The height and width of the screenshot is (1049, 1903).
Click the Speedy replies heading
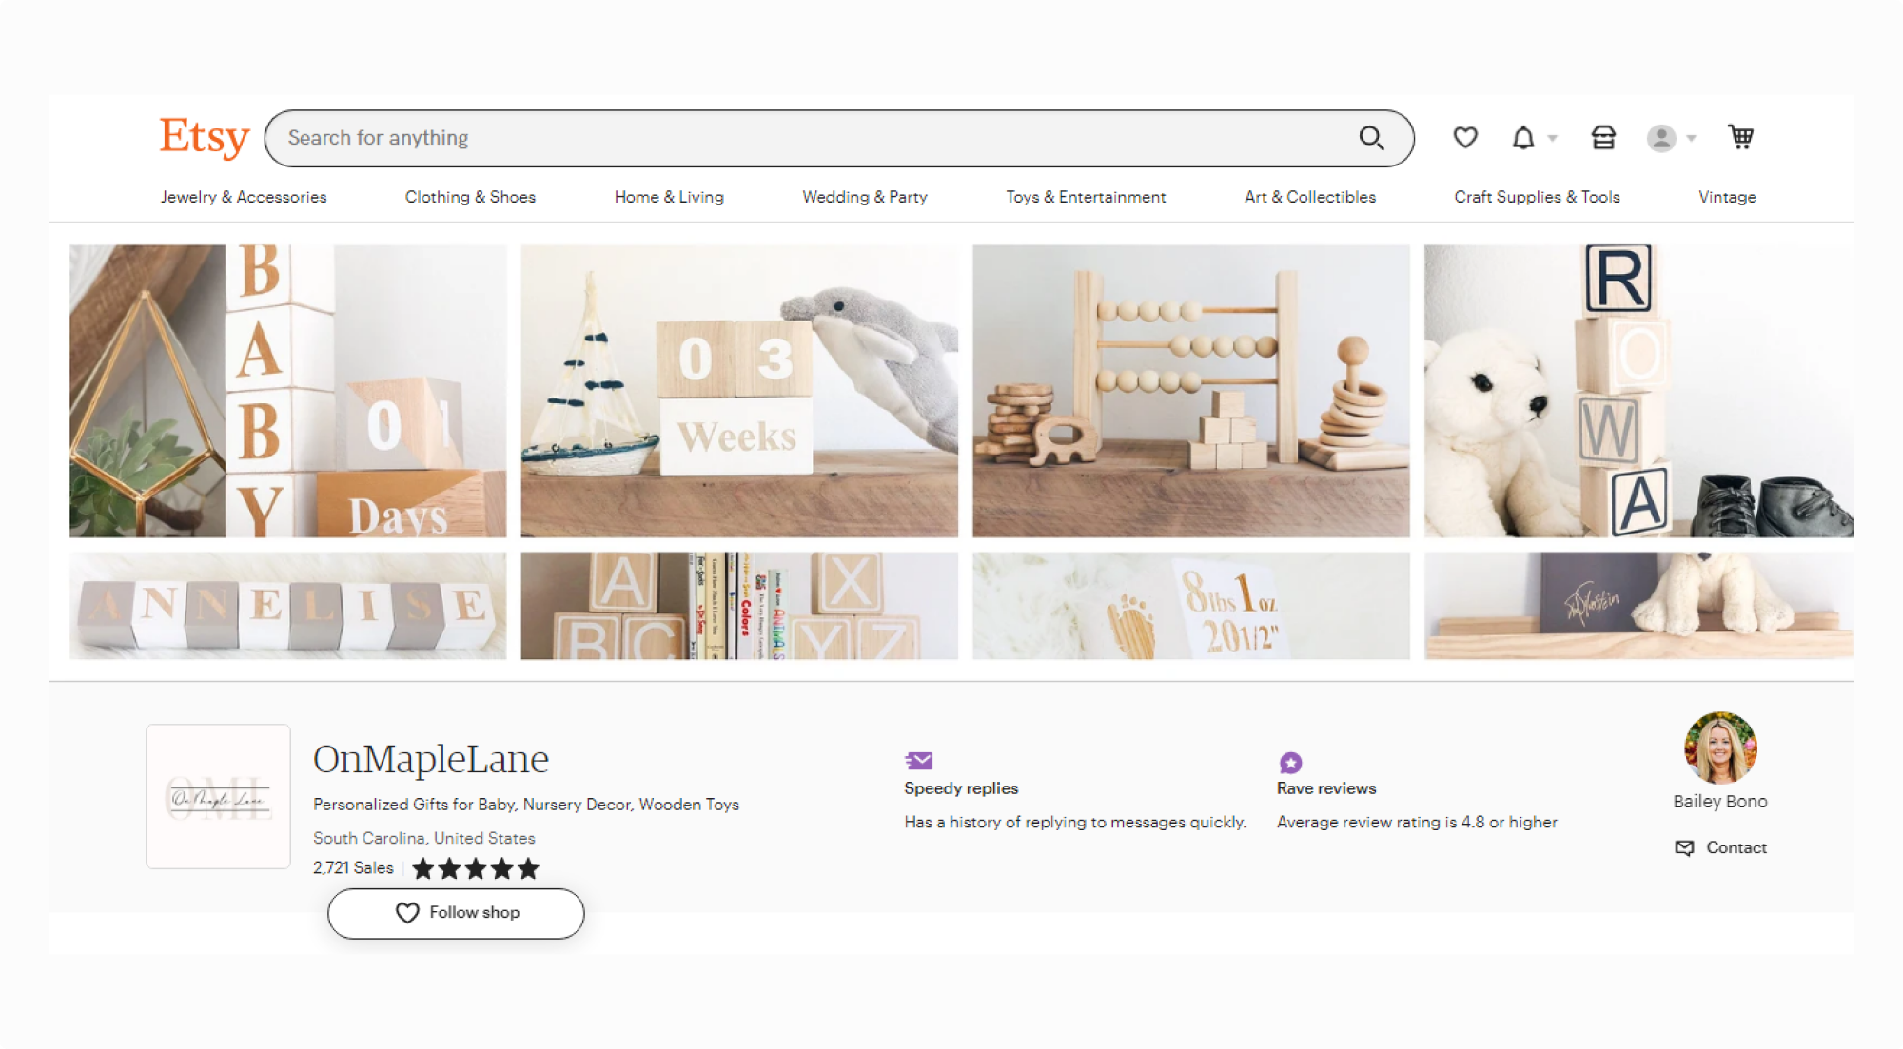[x=961, y=788]
